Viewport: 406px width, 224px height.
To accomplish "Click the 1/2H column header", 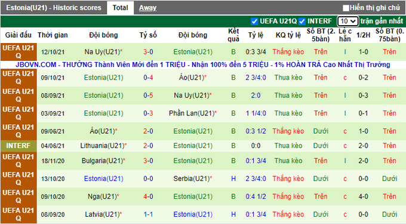I will (363, 35).
